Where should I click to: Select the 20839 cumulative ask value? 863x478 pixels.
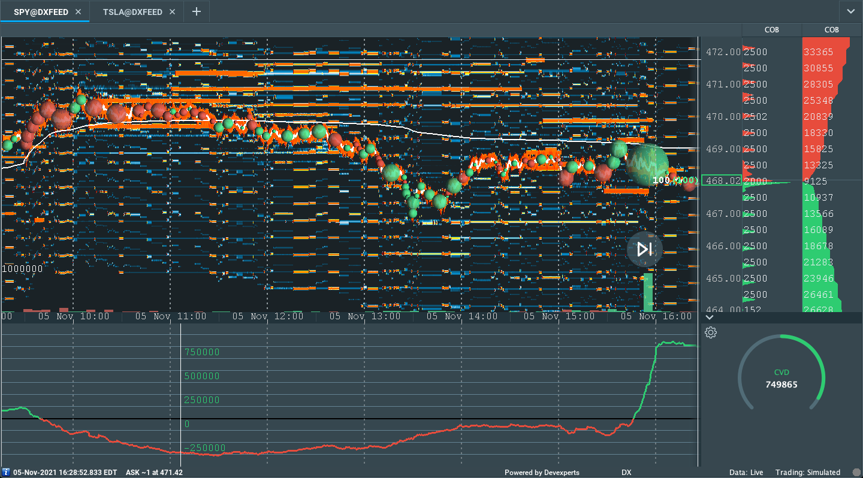click(x=818, y=117)
